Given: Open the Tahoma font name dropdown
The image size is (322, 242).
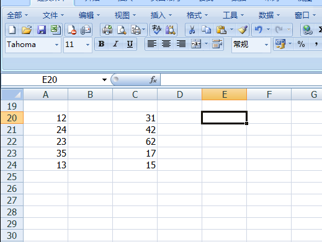Looking at the screenshot, I should [x=56, y=45].
